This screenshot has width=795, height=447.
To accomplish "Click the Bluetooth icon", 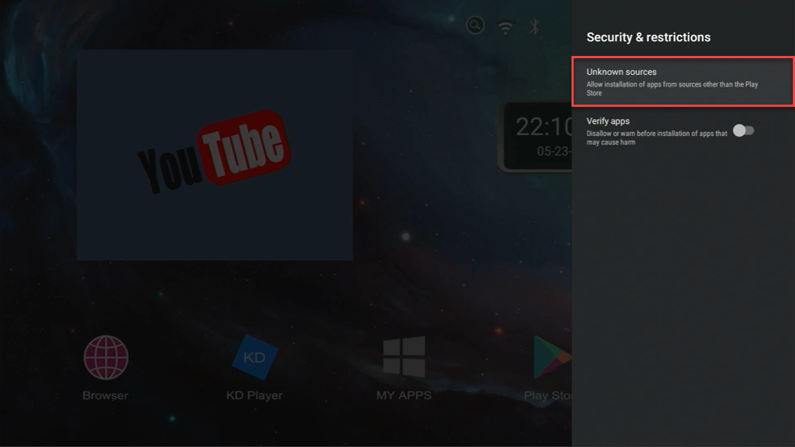I will pos(534,26).
